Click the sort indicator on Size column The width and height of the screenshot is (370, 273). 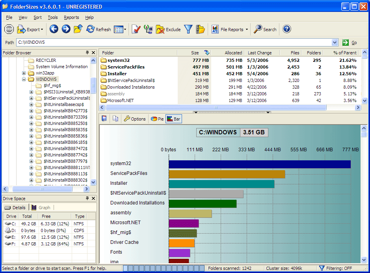(x=207, y=52)
